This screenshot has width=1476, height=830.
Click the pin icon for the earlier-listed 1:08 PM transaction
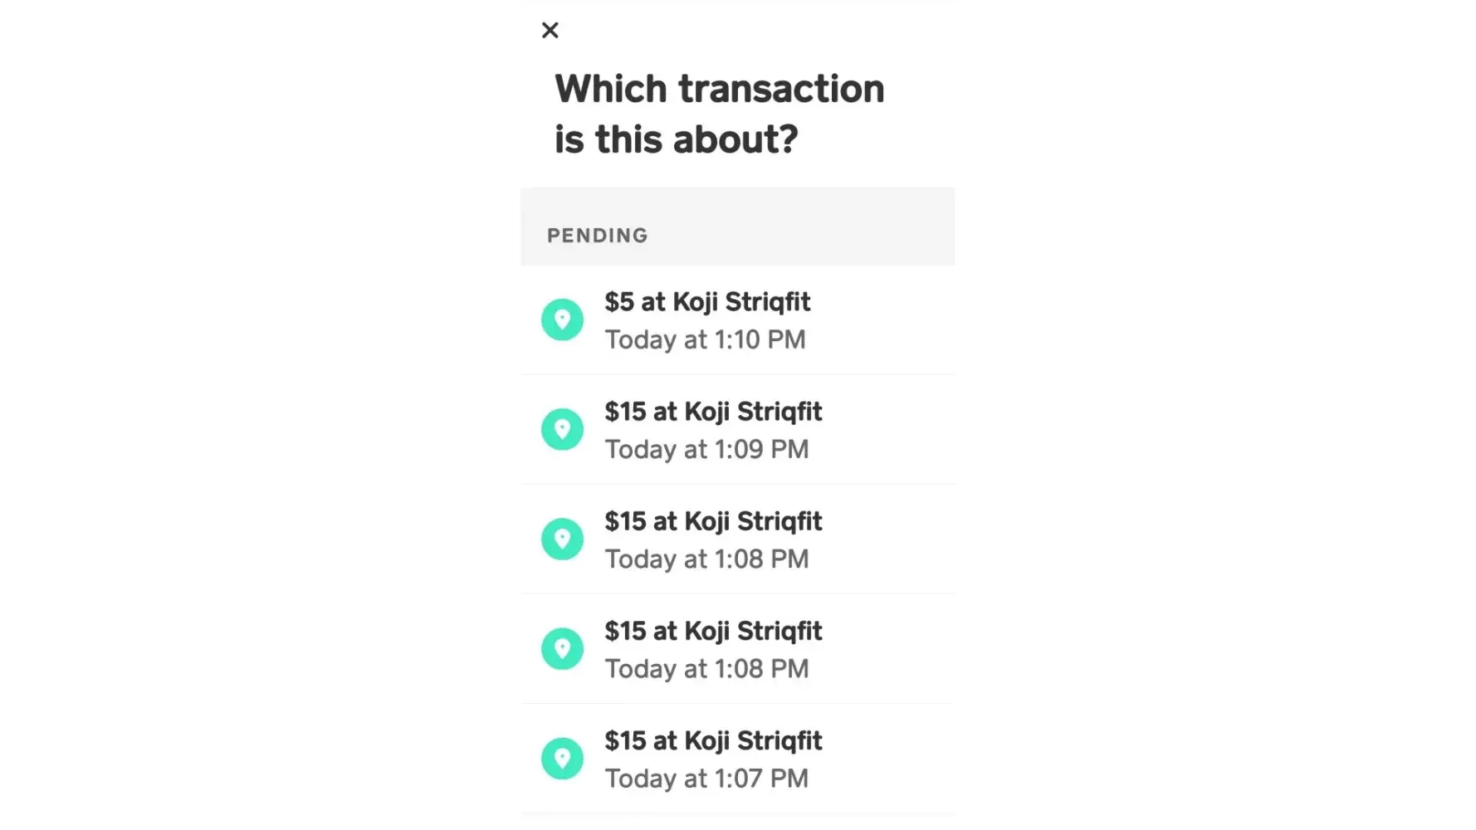click(562, 539)
